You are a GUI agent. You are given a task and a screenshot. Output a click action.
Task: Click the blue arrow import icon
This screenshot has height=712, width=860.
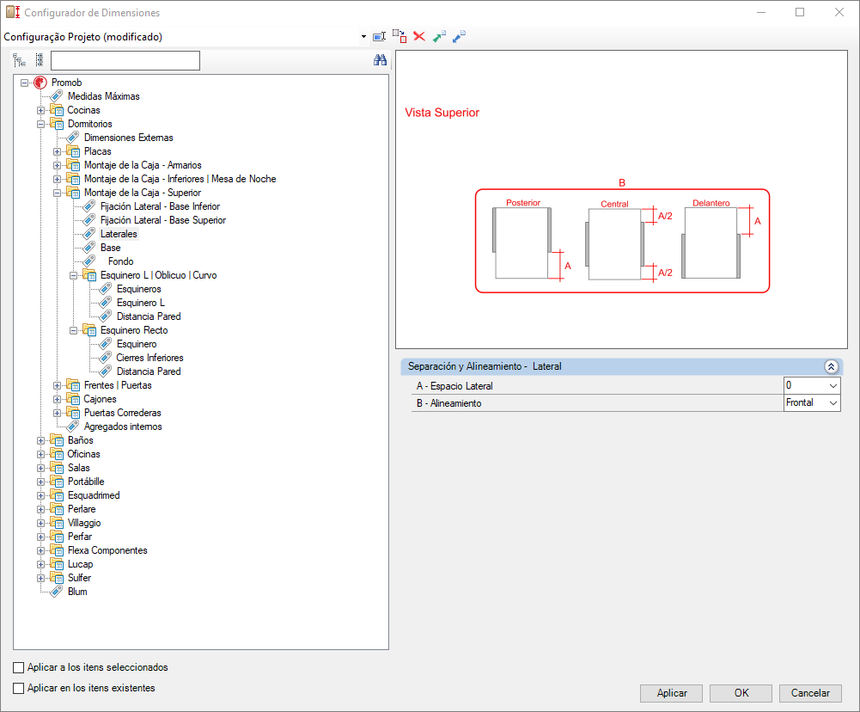point(459,37)
